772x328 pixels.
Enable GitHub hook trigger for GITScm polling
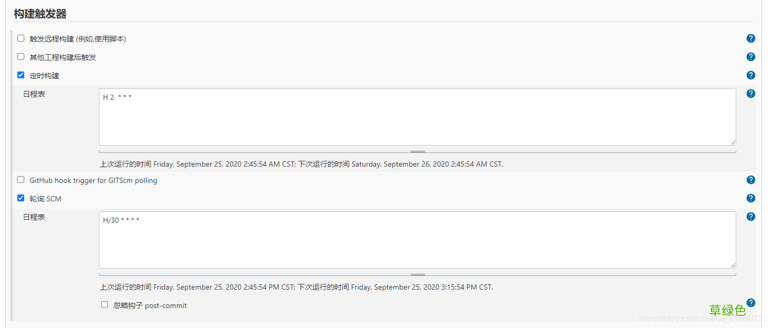pos(21,180)
